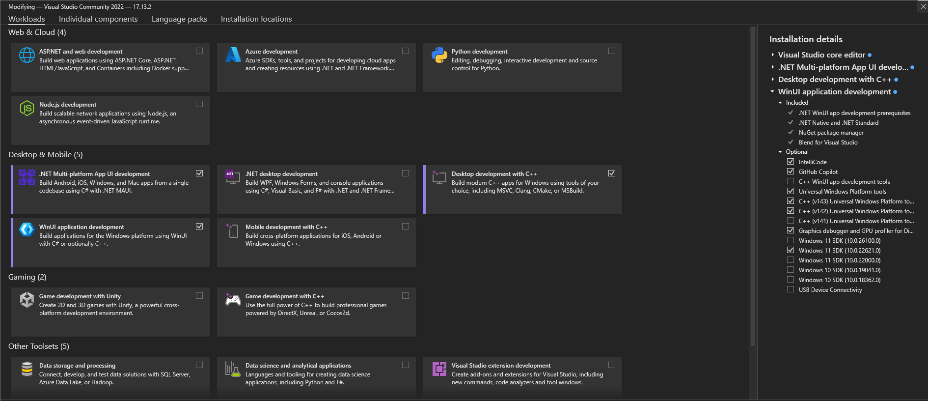The image size is (928, 401).
Task: Enable Windows 11 SDK (10.0.26100.0) checkbox
Action: (791, 240)
